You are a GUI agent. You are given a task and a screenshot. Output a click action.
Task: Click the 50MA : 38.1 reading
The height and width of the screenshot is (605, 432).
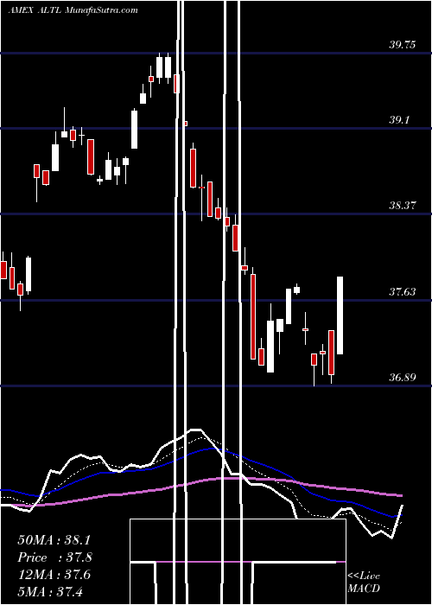click(54, 540)
